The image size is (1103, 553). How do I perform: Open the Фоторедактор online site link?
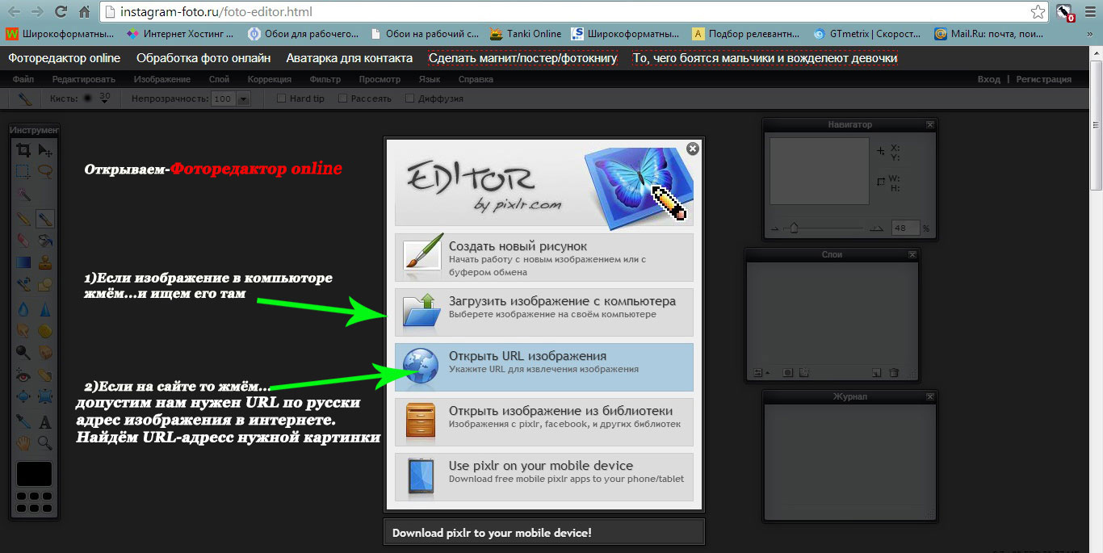(64, 58)
